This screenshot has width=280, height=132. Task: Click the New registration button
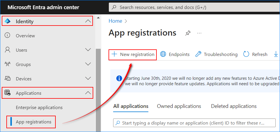133,54
